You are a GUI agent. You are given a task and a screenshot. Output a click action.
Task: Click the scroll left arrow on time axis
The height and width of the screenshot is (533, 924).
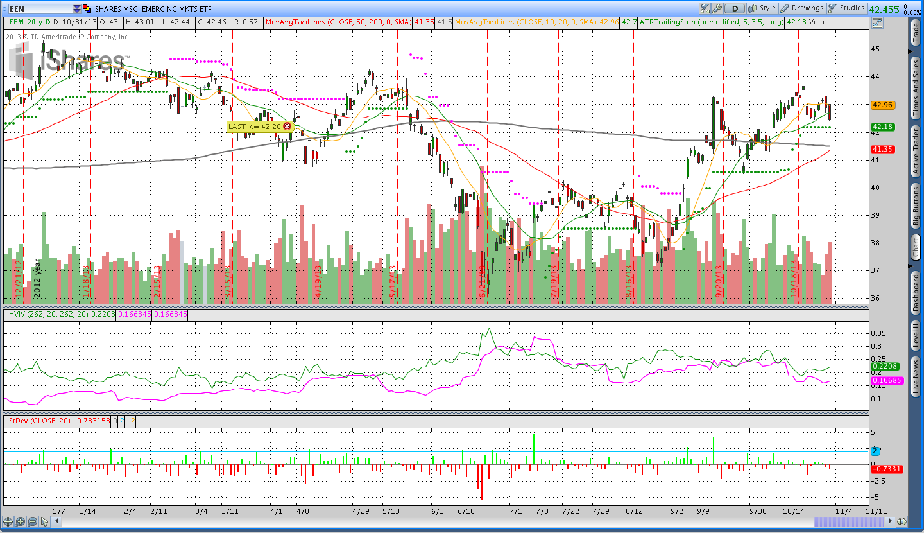click(x=56, y=521)
